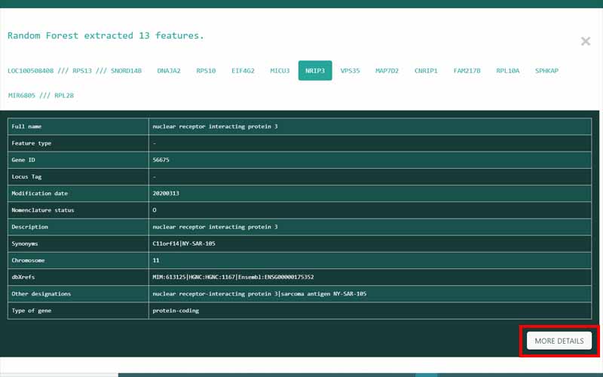Open the MIR6805 /// RPL28 tab
The width and height of the screenshot is (603, 377).
[41, 96]
